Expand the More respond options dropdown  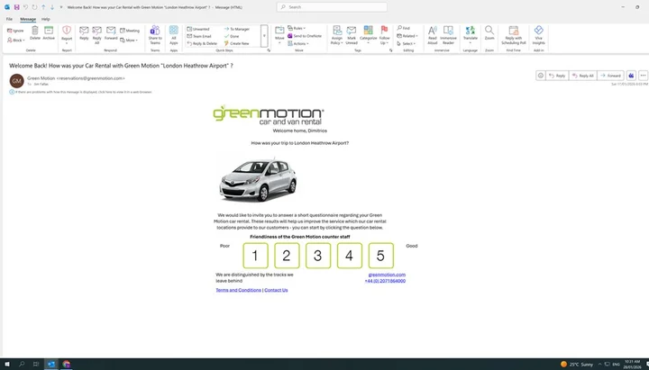[x=129, y=41]
